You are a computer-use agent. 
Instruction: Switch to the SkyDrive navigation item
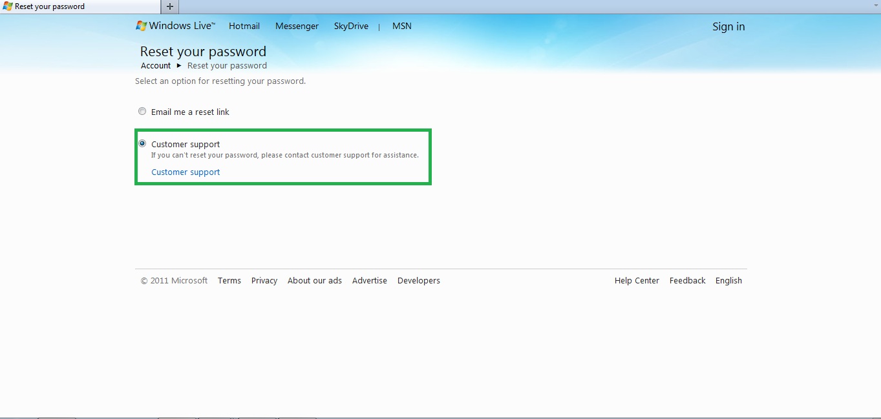click(x=351, y=26)
